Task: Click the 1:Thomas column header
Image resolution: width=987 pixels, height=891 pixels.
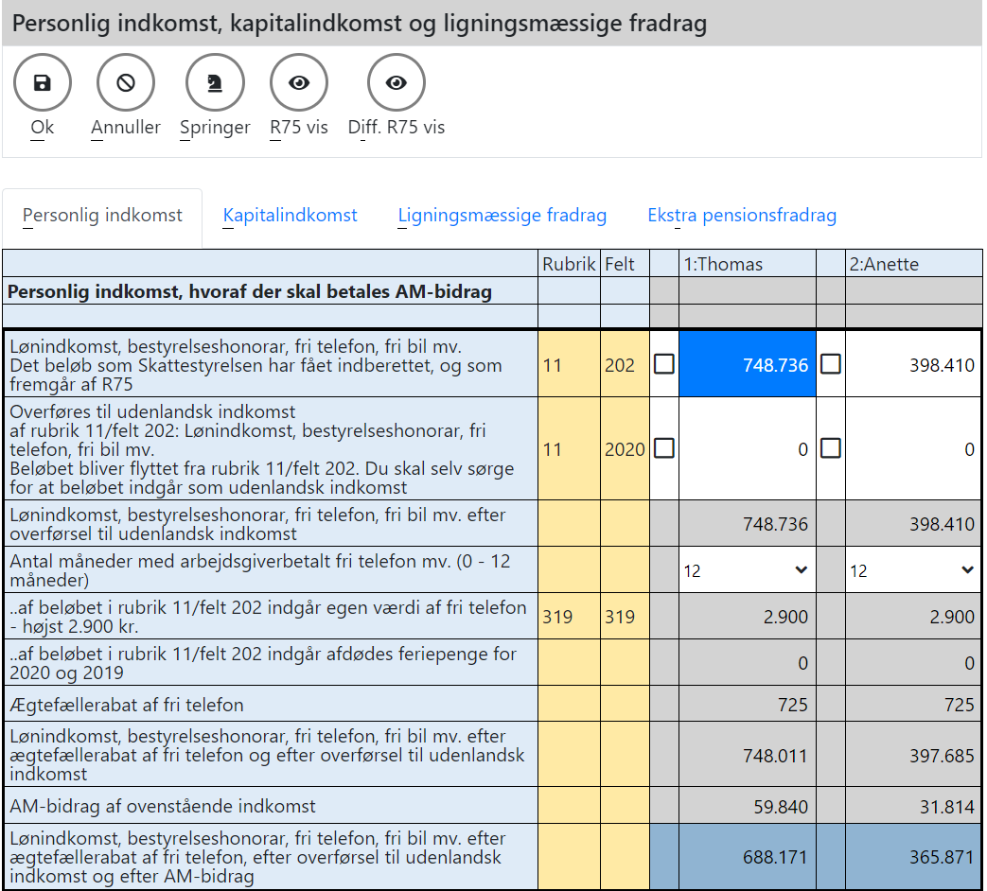Action: tap(747, 265)
